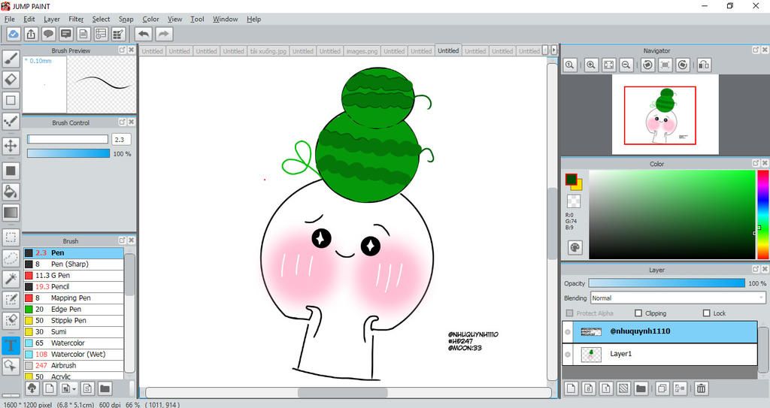
Task: Switch to the tải xuống.jpg tab
Action: point(268,51)
